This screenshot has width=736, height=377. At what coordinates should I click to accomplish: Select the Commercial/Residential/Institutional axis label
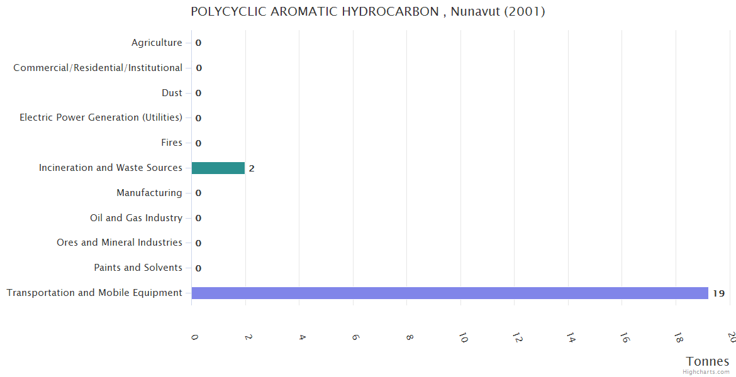click(98, 68)
